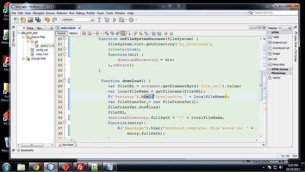Select the jquery file in project tree

(x=47, y=46)
